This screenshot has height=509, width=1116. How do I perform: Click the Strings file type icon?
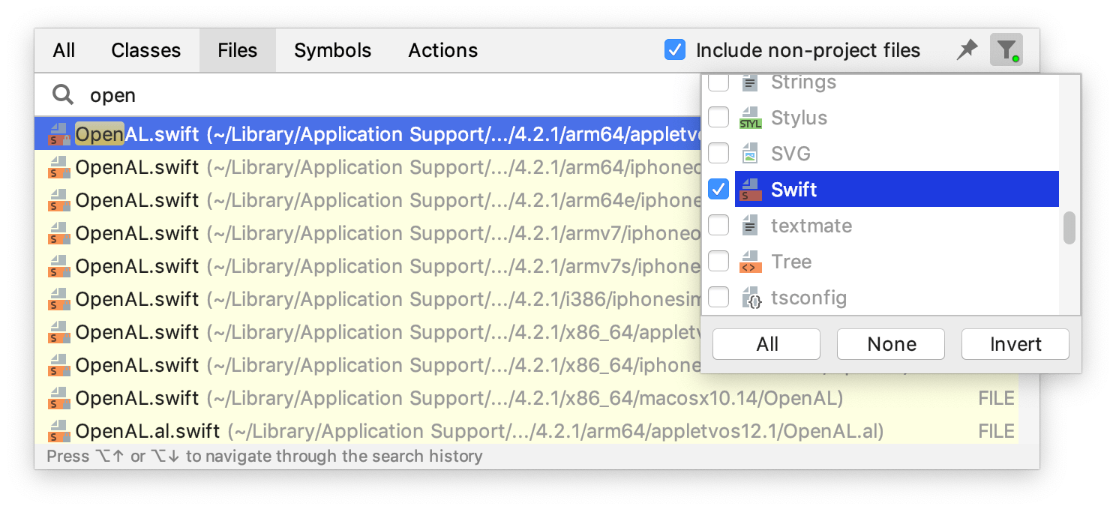(749, 82)
